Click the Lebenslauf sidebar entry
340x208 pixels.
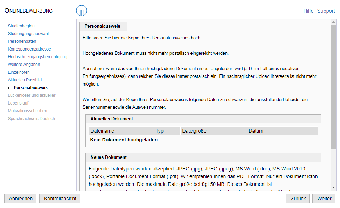point(18,103)
